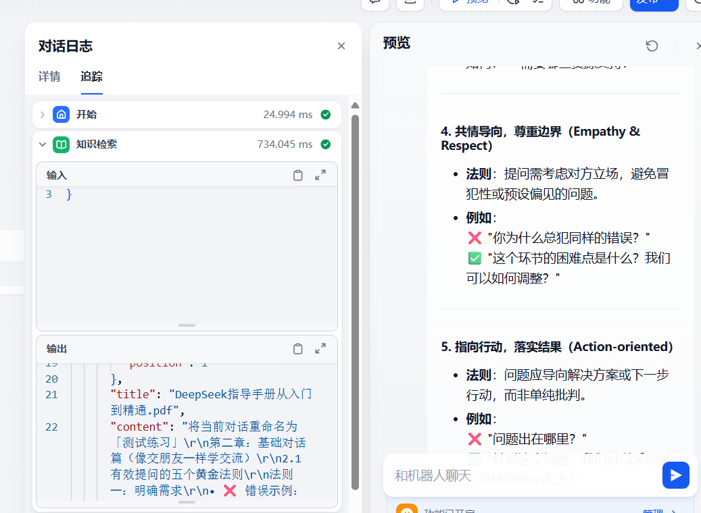Viewport: 701px width, 513px height.
Task: Click the chat bubble icon in top toolbar
Action: coord(374,3)
